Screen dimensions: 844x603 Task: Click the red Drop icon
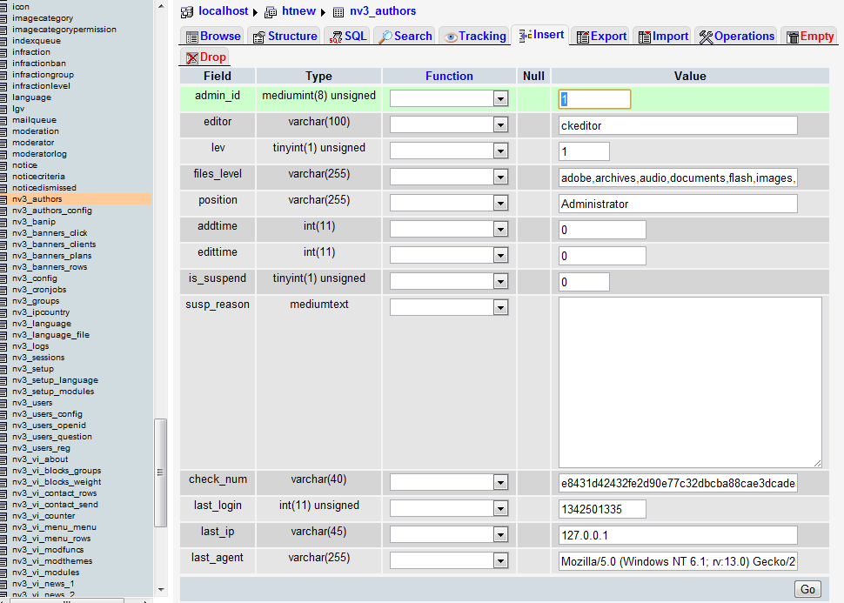pyautogui.click(x=192, y=57)
